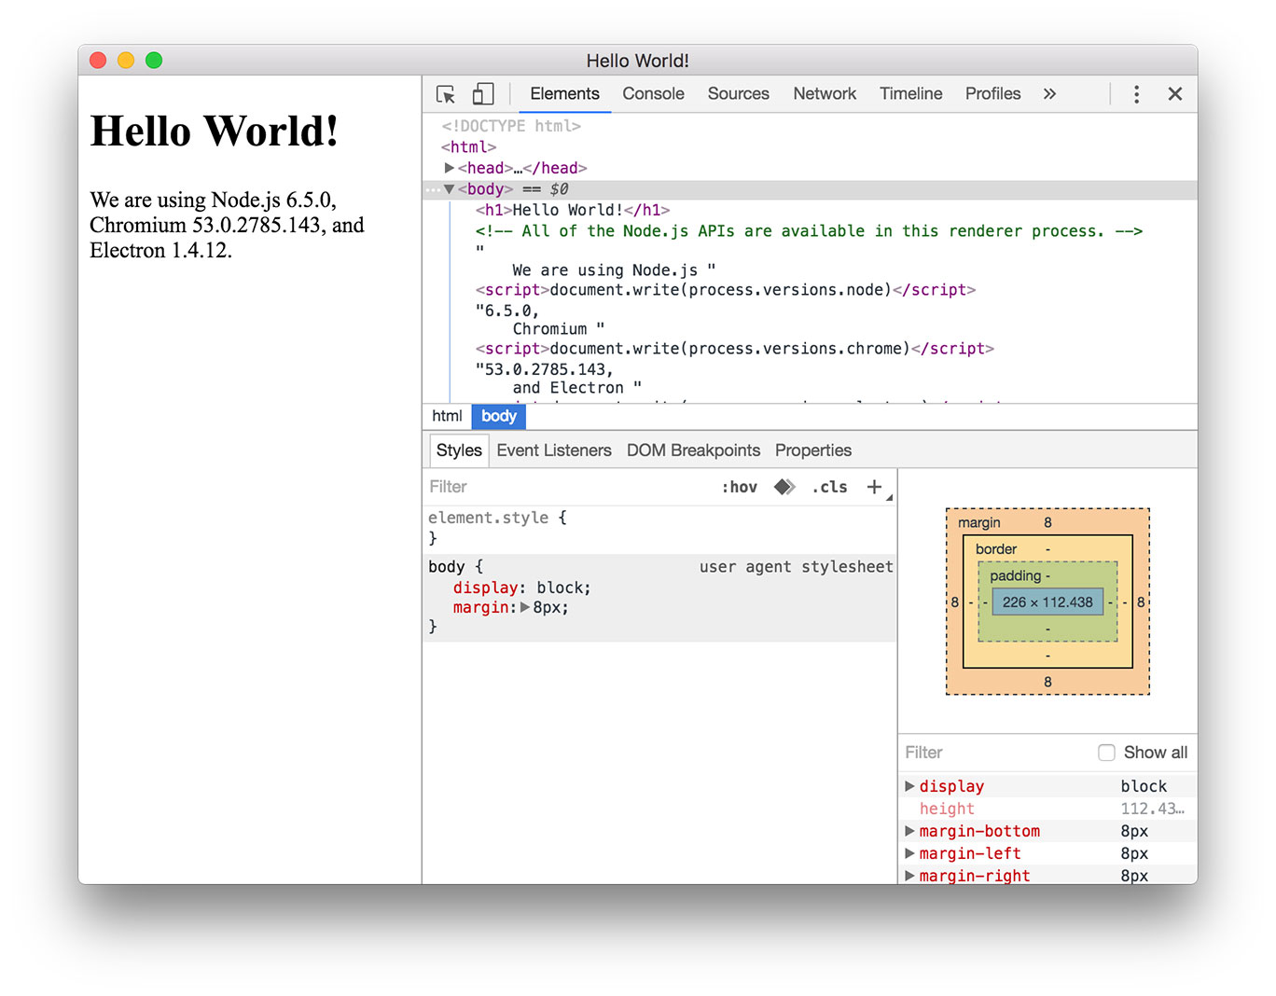
Task: Click the "We are using Node.js" paragraph
Action: [x=227, y=225]
